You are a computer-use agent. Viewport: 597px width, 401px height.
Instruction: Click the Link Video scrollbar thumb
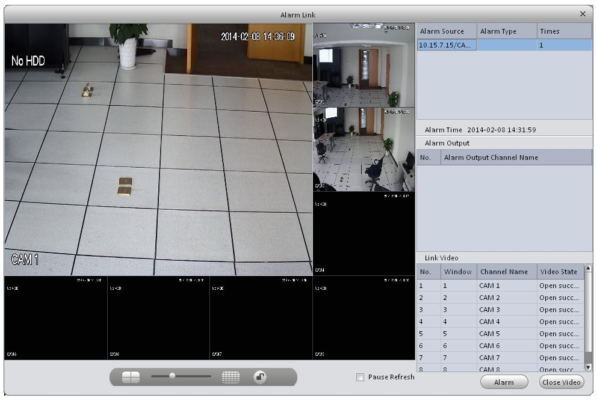point(588,311)
